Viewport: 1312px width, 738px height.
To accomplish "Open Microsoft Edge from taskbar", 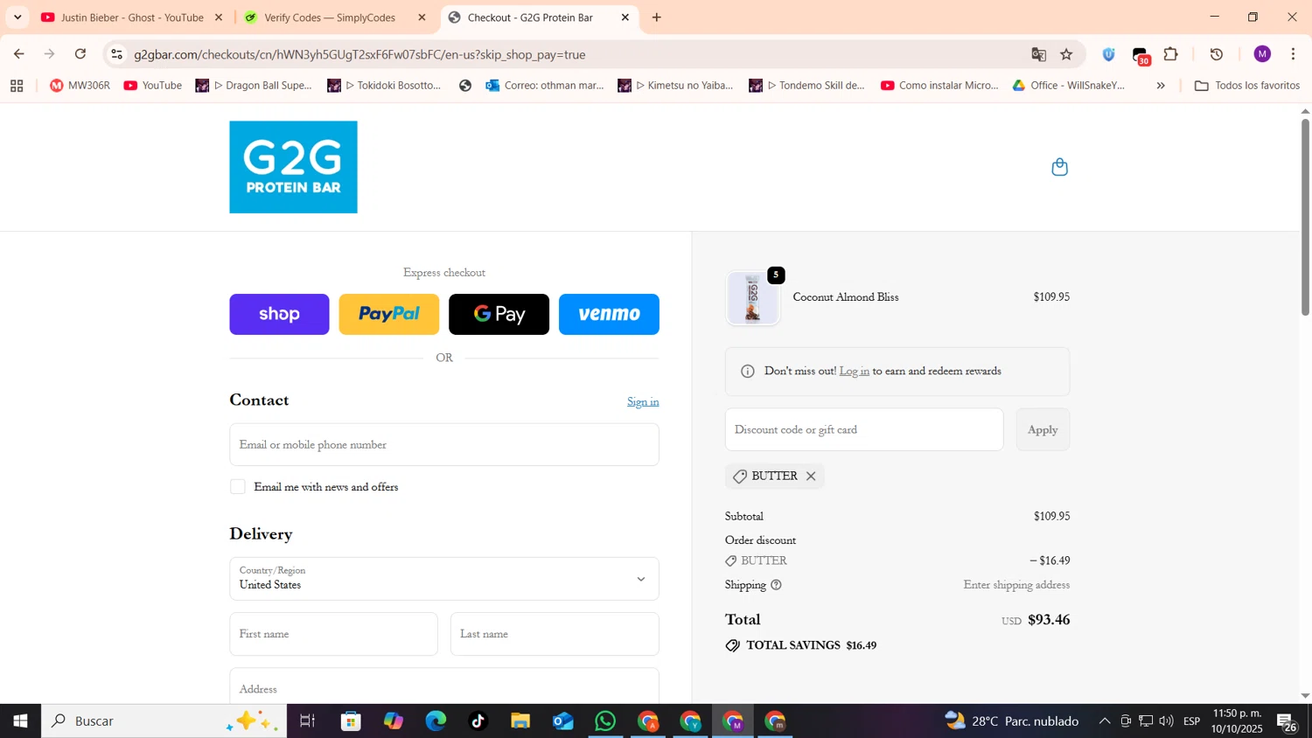I will pyautogui.click(x=436, y=721).
